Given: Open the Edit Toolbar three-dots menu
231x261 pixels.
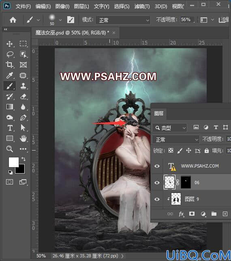Looking at the screenshot, I should (23, 149).
